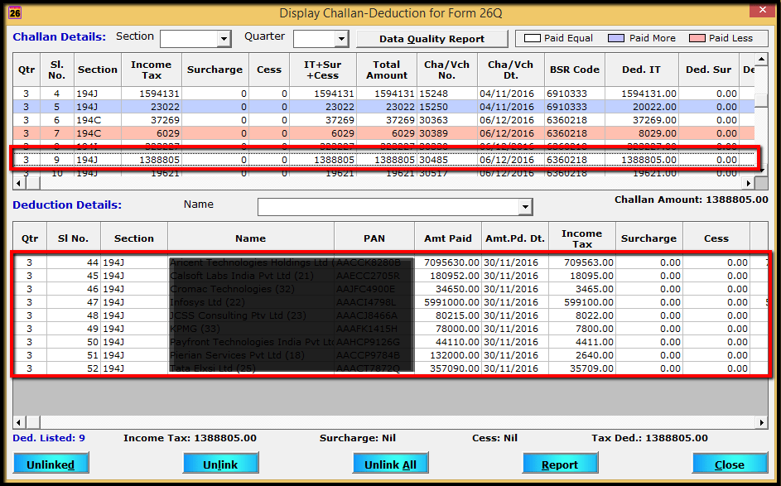
Task: Open the Report button
Action: 560,463
